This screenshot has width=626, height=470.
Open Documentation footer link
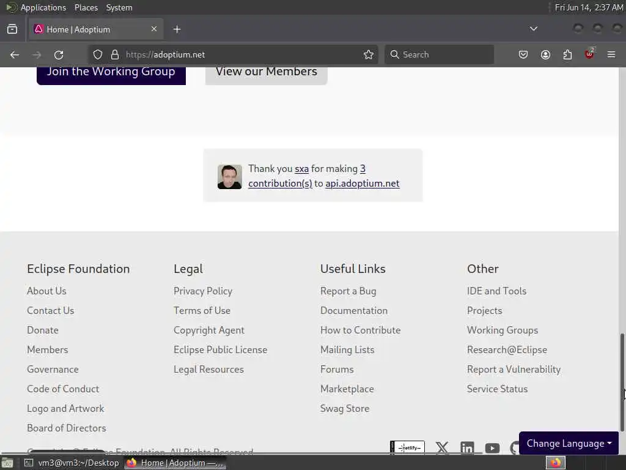tap(354, 310)
